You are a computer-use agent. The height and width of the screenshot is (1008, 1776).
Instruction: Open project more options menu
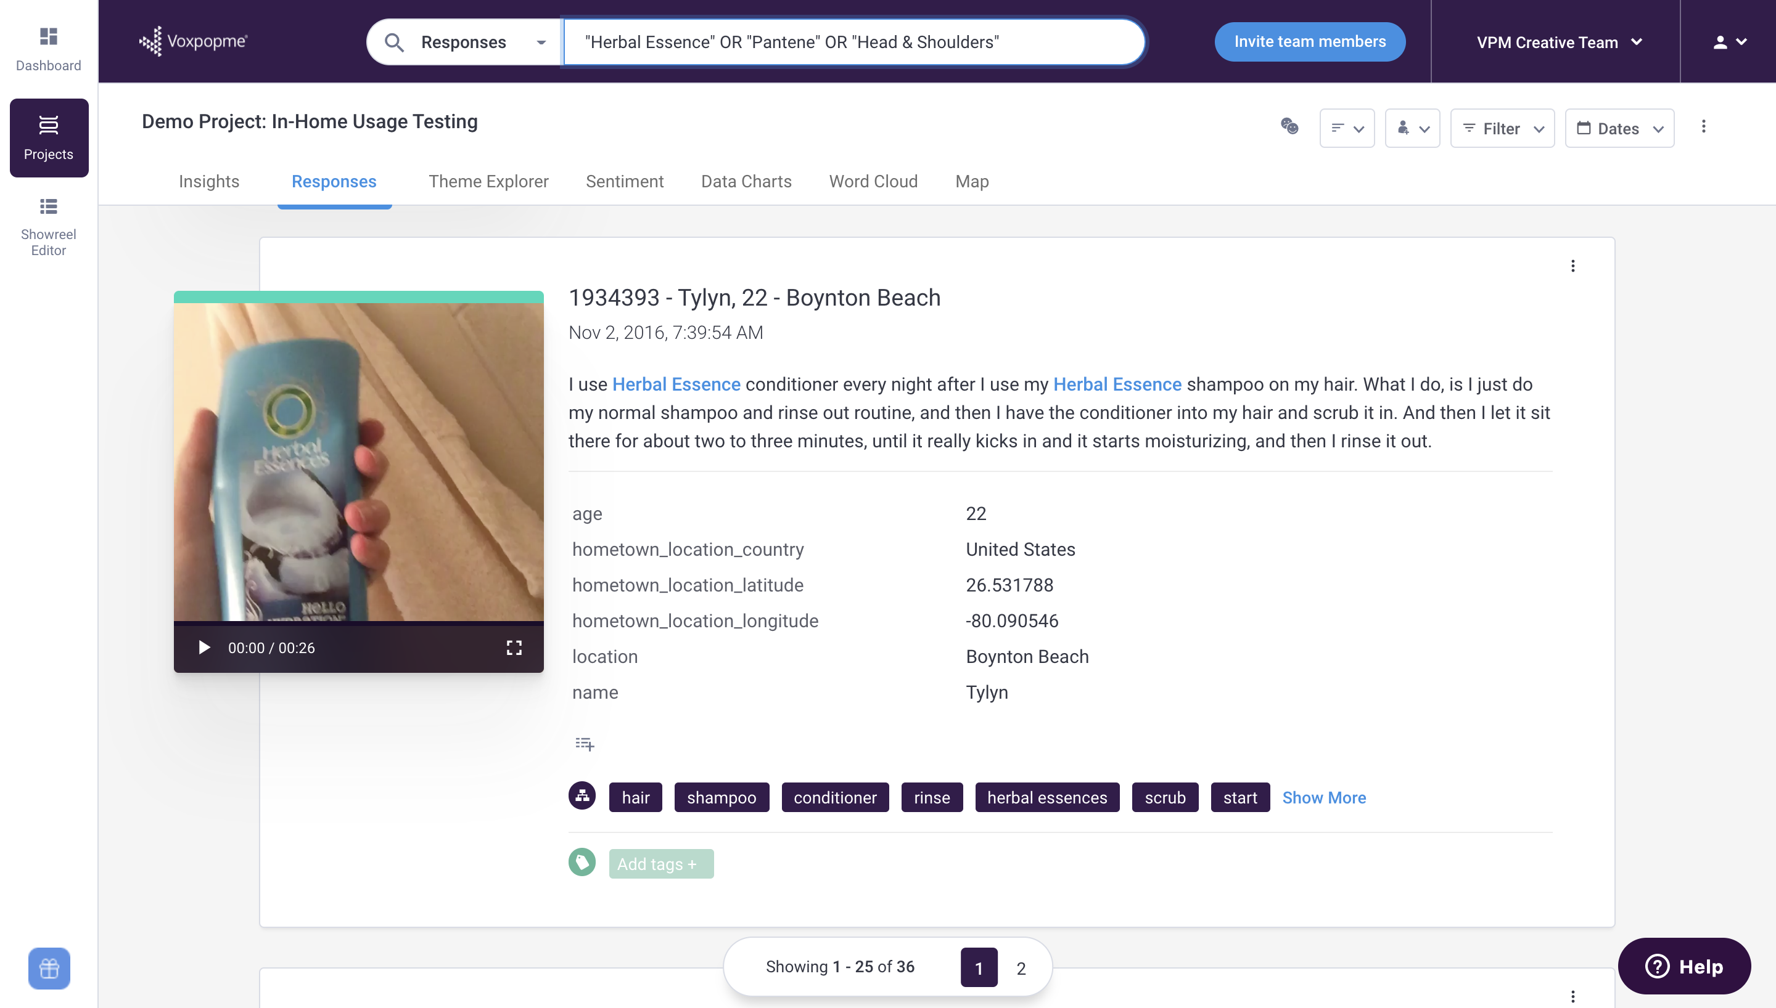[1703, 127]
